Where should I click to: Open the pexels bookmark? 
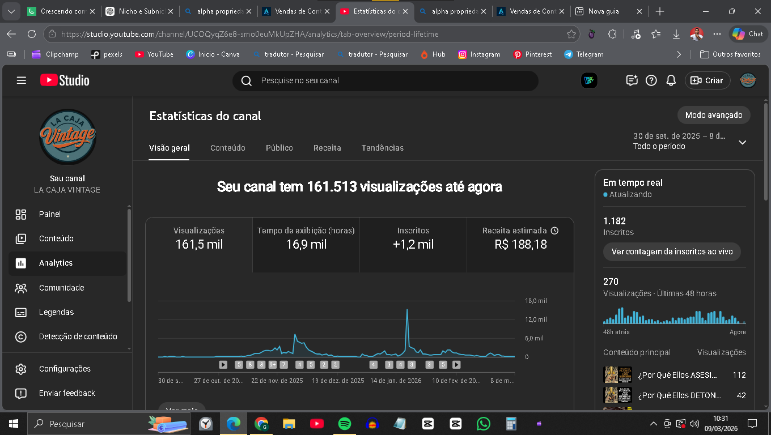point(107,54)
